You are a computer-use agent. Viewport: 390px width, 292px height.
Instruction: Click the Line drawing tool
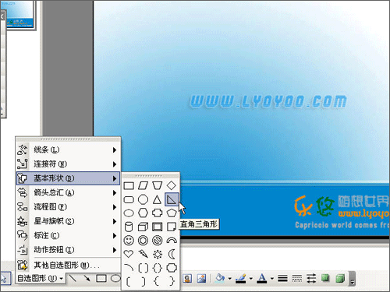(73, 279)
